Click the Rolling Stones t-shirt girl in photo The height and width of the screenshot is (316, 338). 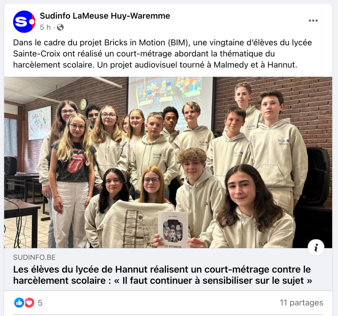(x=73, y=179)
